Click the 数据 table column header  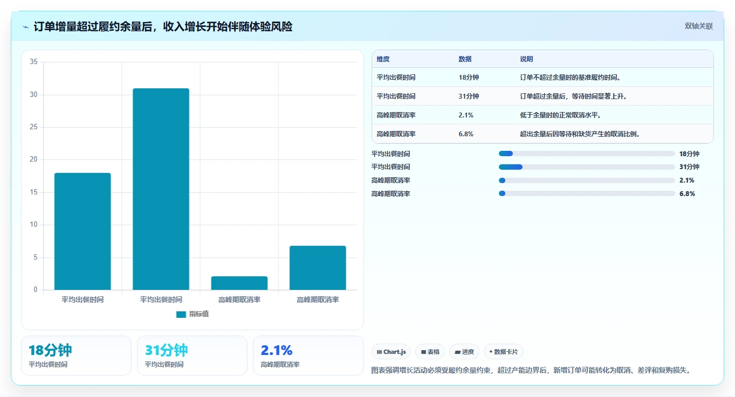click(x=465, y=59)
